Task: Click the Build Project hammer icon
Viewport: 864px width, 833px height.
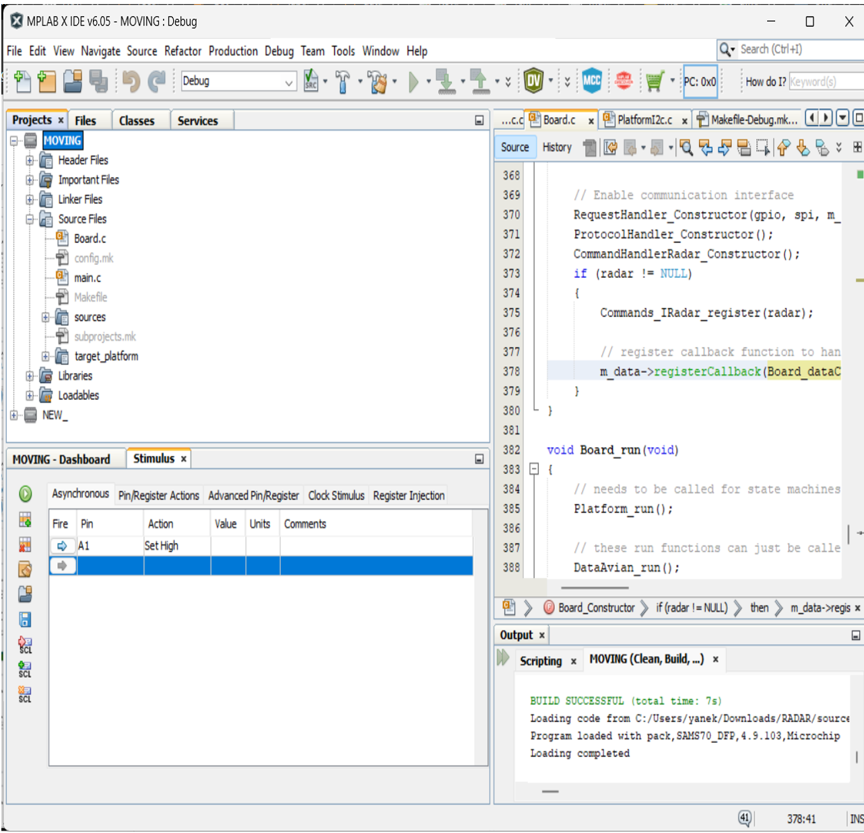Action: 343,81
